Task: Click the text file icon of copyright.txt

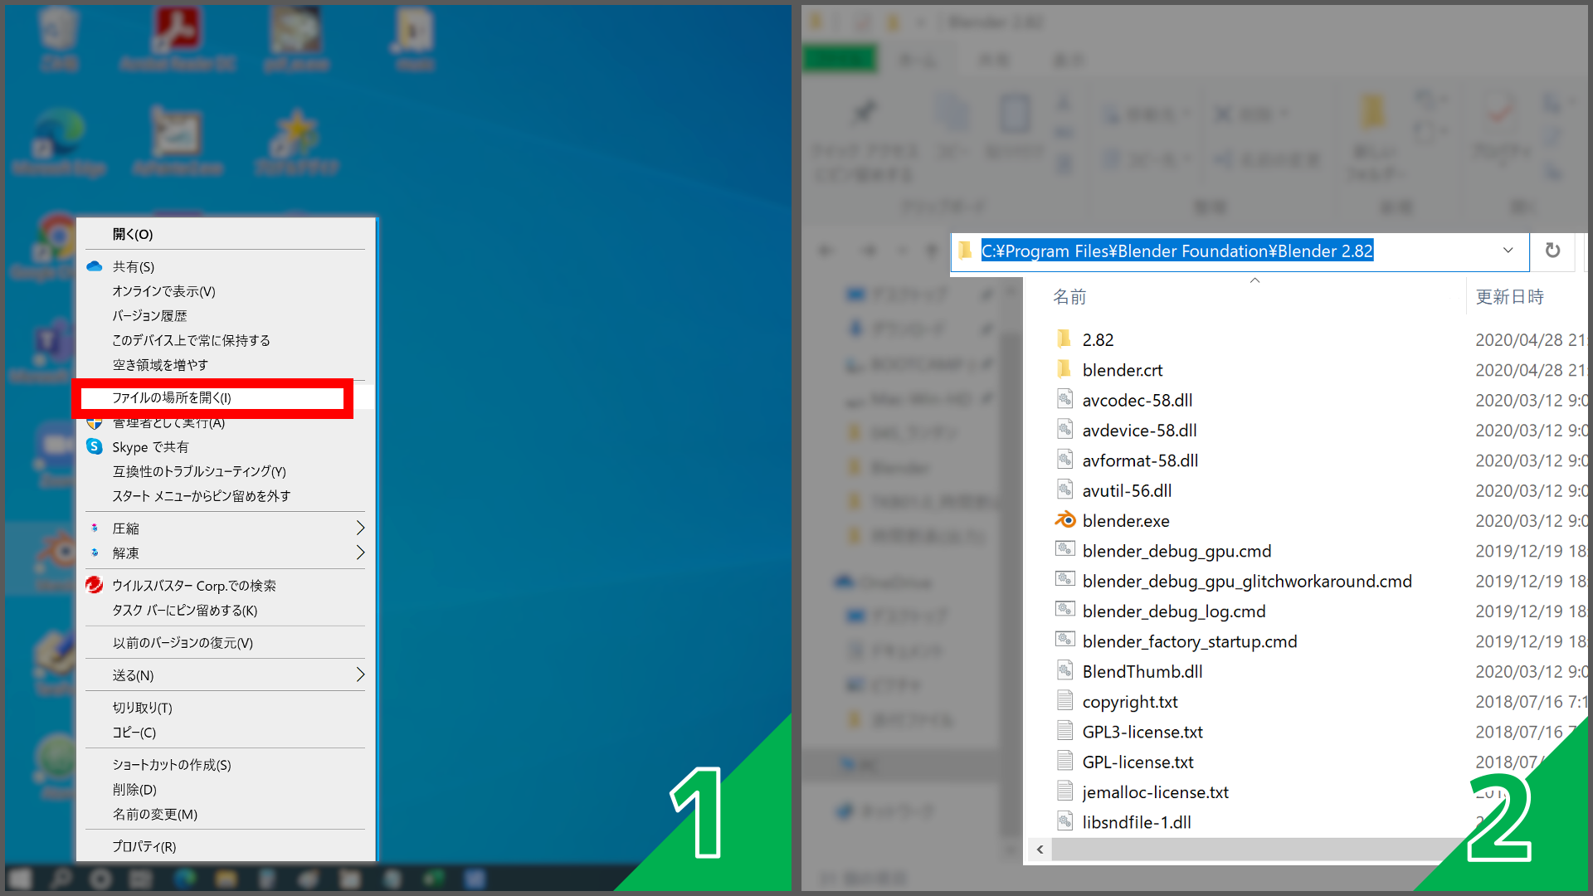Action: click(x=1064, y=701)
